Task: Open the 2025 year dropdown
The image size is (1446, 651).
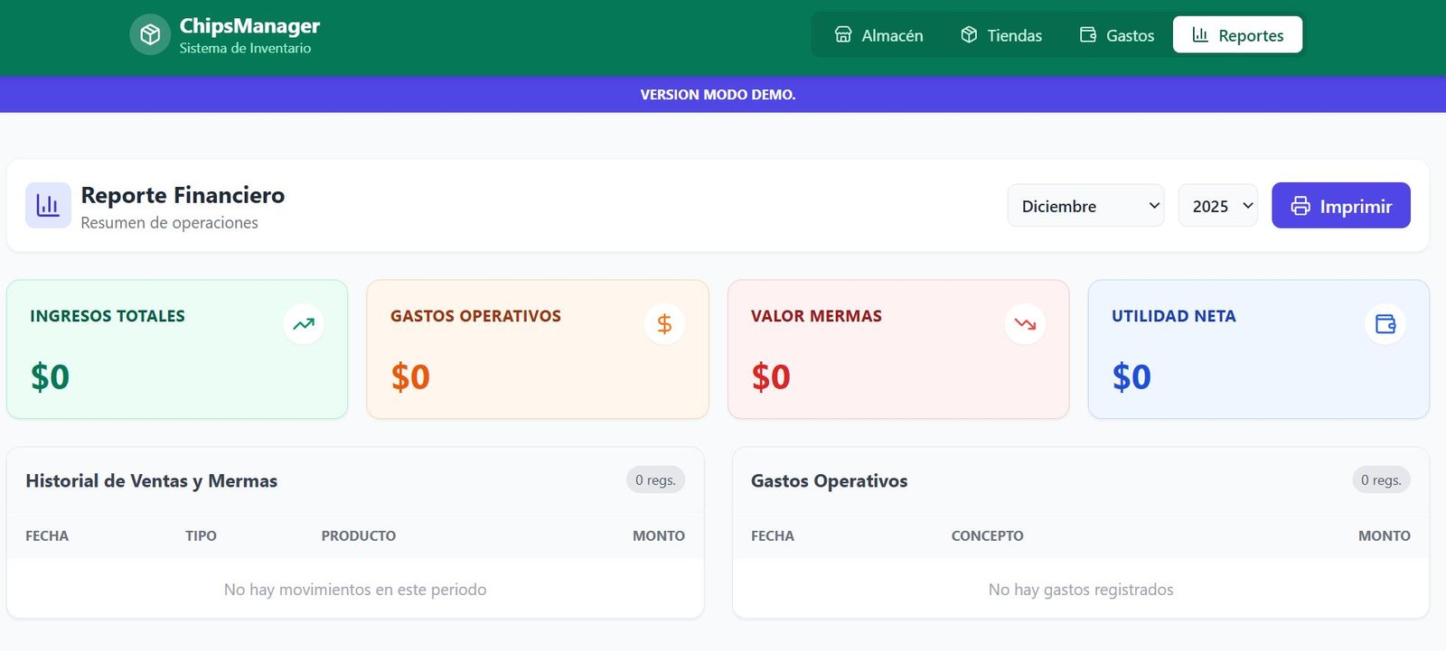Action: tap(1217, 206)
